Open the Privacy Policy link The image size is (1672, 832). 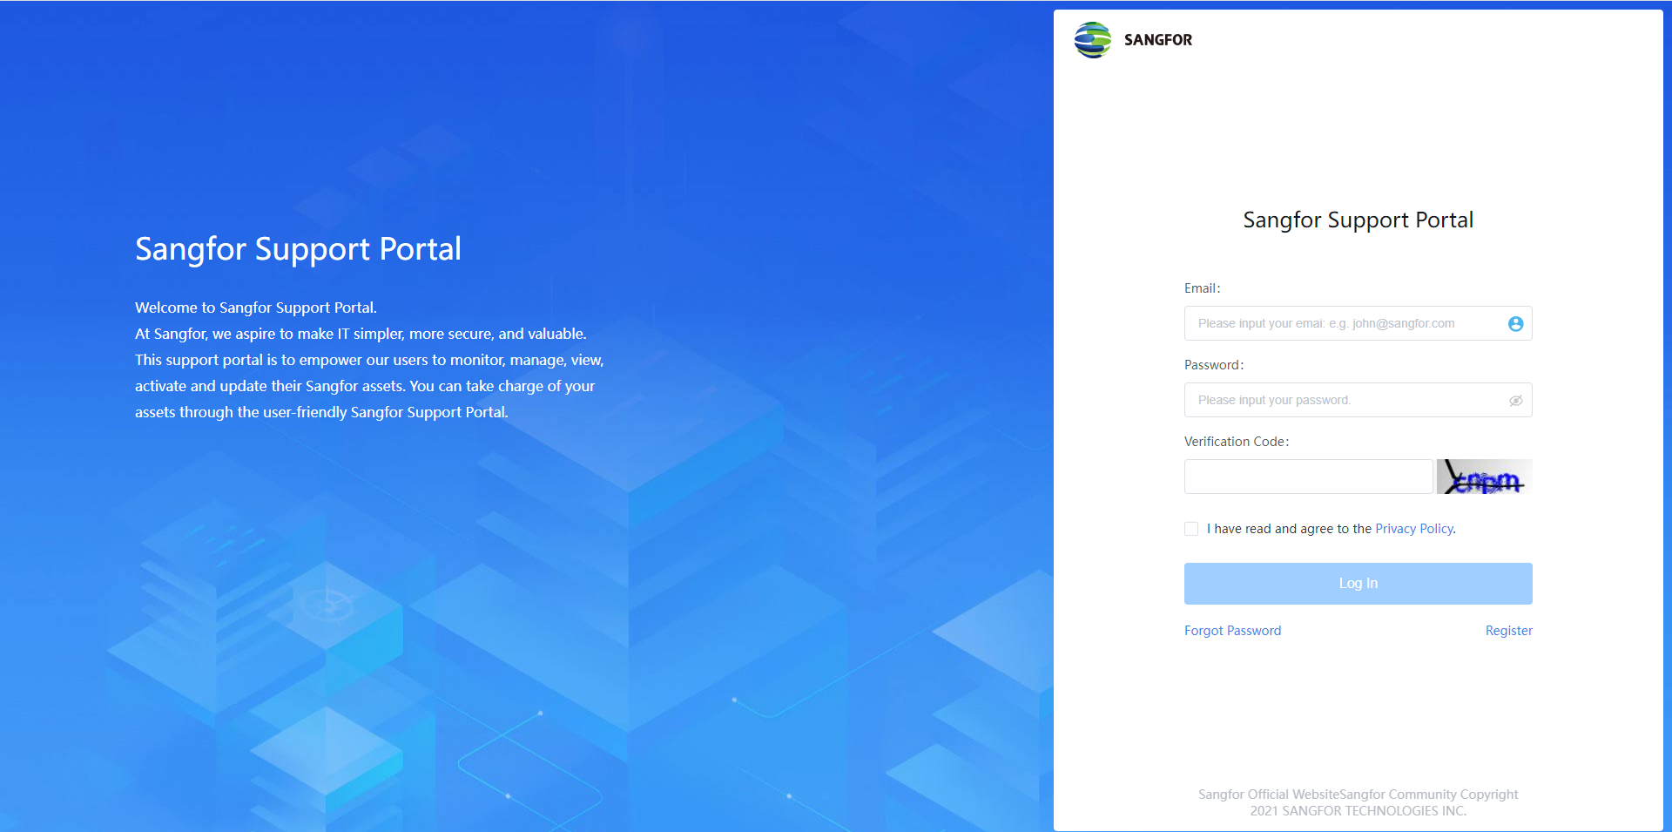(x=1414, y=529)
